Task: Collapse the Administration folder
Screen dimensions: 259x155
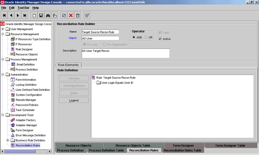Action: pyautogui.click(x=3, y=74)
